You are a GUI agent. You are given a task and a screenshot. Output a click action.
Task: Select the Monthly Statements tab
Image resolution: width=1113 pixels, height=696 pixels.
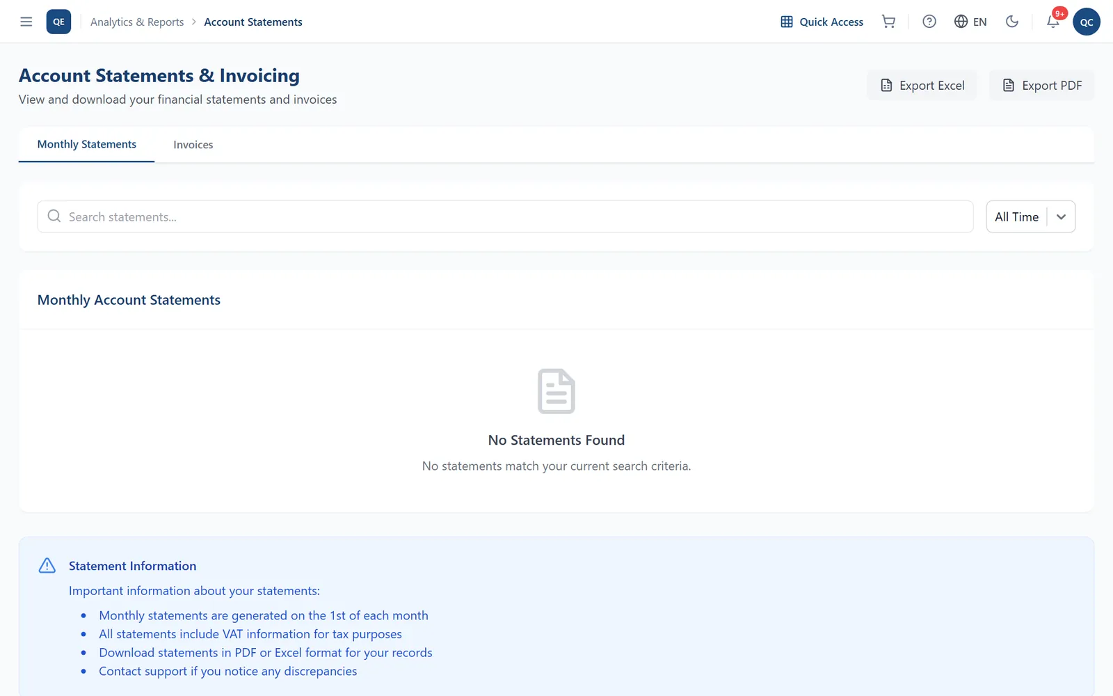click(87, 145)
